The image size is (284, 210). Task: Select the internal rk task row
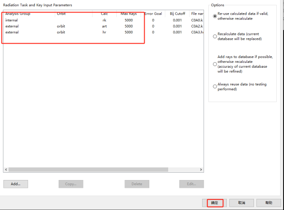pos(103,20)
